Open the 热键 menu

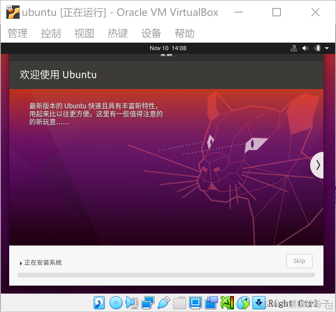[x=118, y=33]
